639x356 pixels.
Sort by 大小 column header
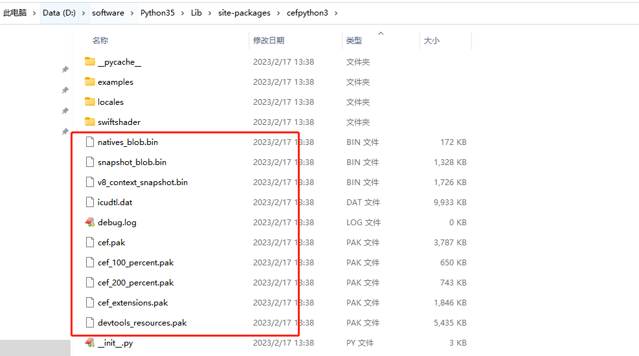click(x=432, y=40)
